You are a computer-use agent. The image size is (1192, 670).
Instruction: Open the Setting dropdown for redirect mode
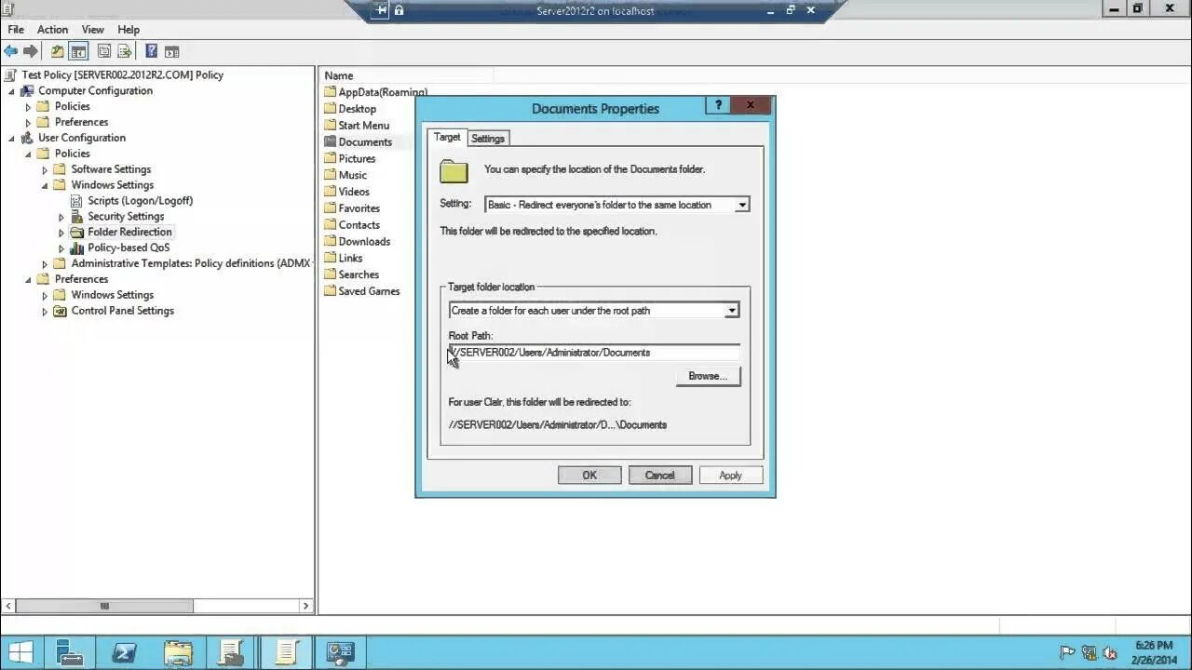click(742, 205)
